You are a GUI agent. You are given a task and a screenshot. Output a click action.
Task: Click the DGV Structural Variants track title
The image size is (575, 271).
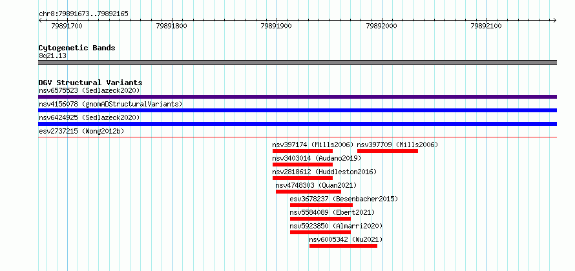click(90, 83)
